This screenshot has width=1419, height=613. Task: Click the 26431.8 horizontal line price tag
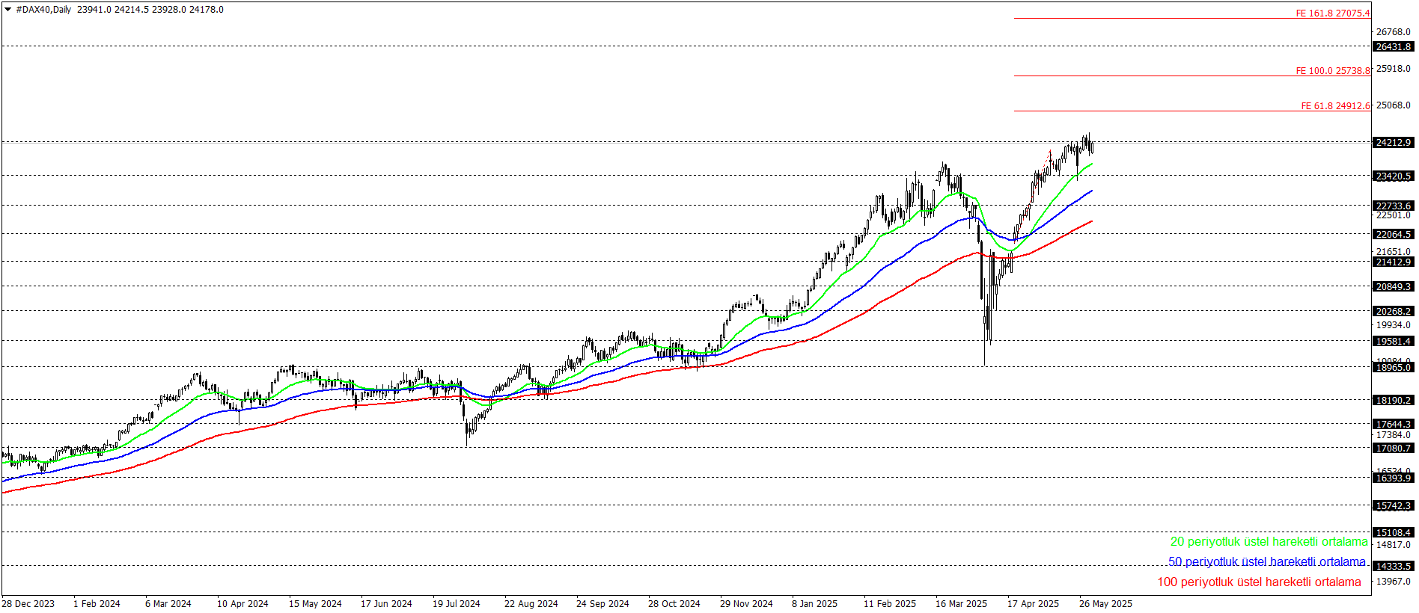[x=1394, y=46]
